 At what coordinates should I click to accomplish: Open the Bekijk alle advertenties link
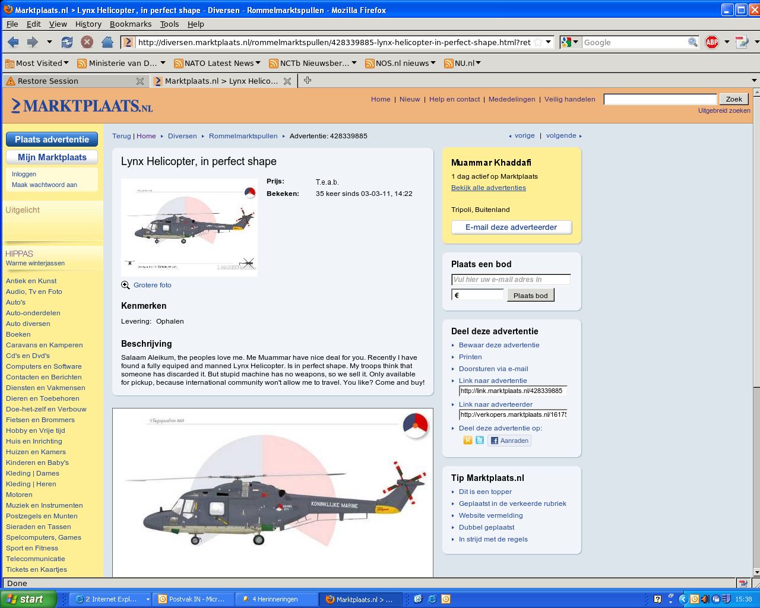(488, 188)
